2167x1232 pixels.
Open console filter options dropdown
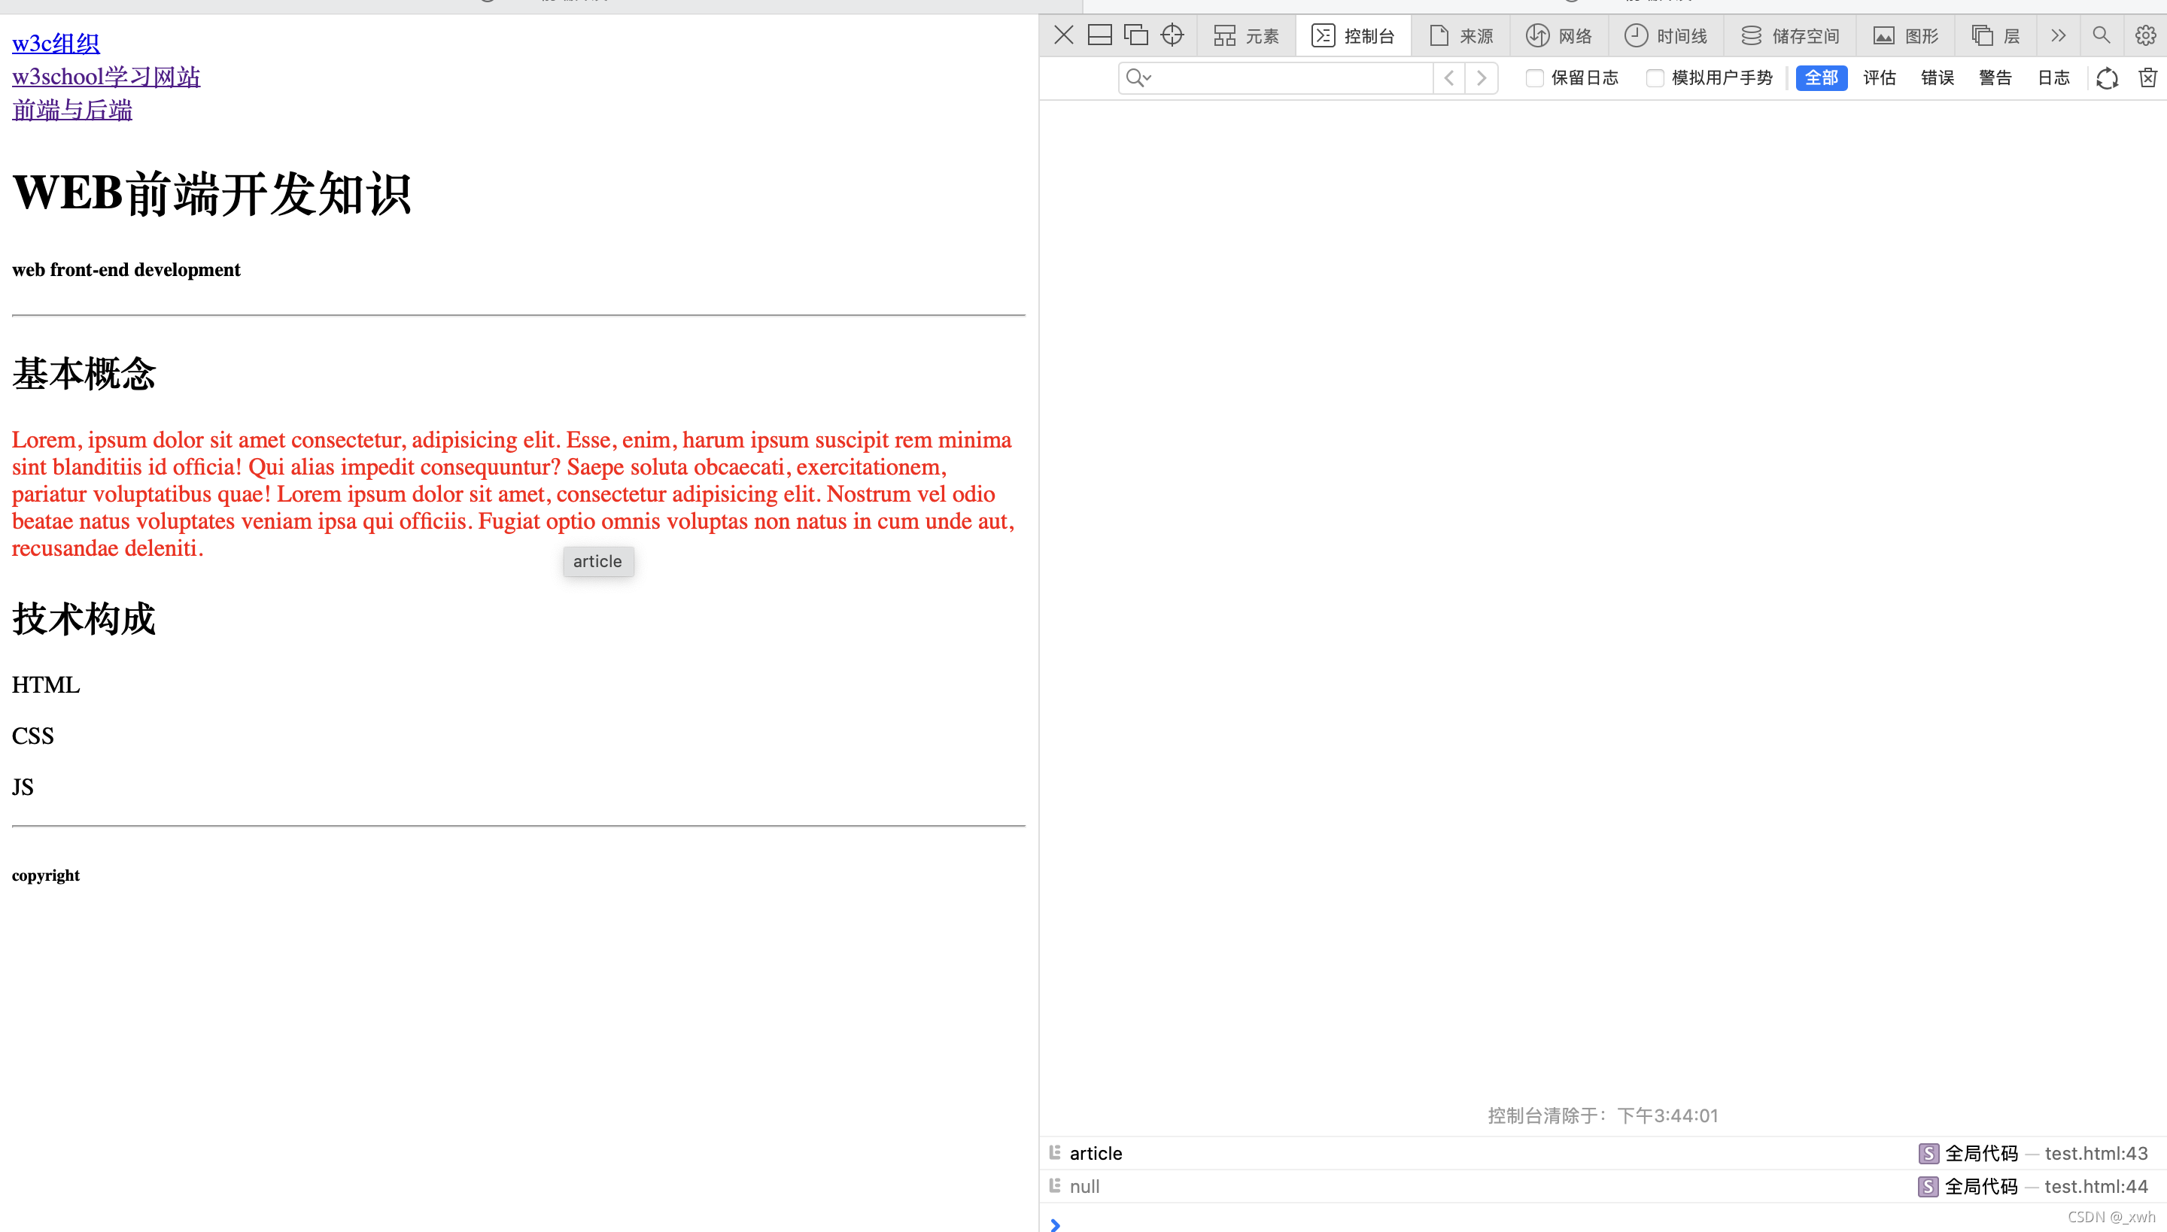coord(1138,78)
